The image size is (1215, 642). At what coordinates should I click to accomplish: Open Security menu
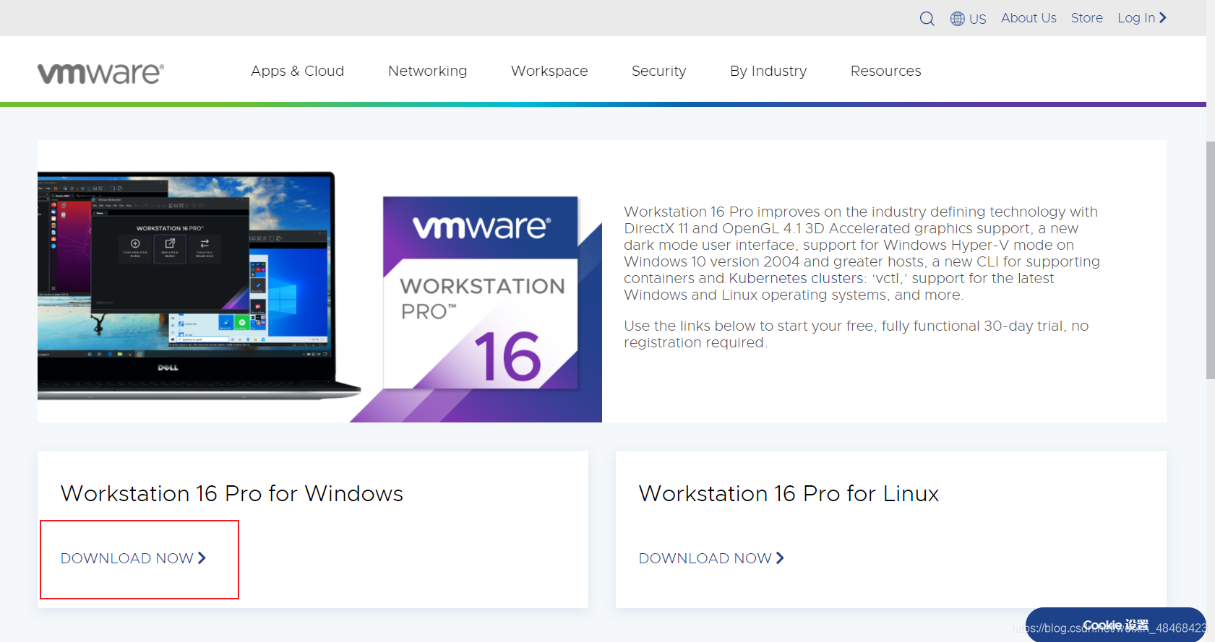[658, 71]
